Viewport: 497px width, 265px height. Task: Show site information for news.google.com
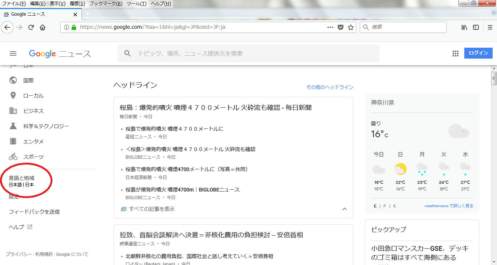click(66, 27)
